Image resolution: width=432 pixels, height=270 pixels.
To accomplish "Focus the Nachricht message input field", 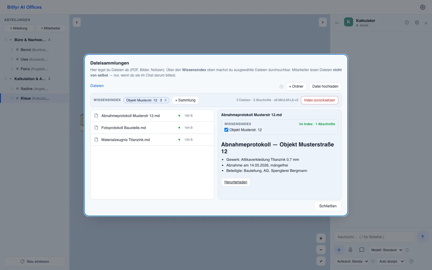I will (374, 237).
